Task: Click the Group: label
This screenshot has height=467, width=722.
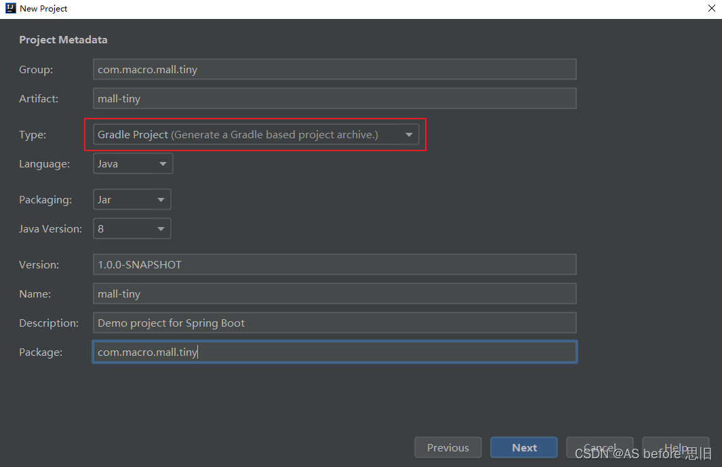Action: coord(36,70)
